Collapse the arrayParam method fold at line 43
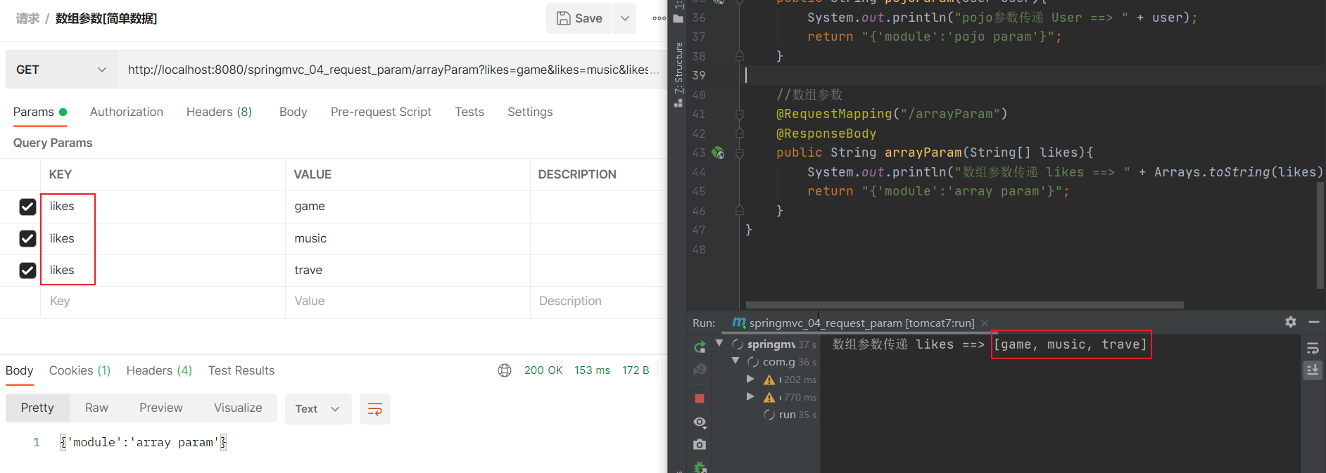 coord(740,153)
